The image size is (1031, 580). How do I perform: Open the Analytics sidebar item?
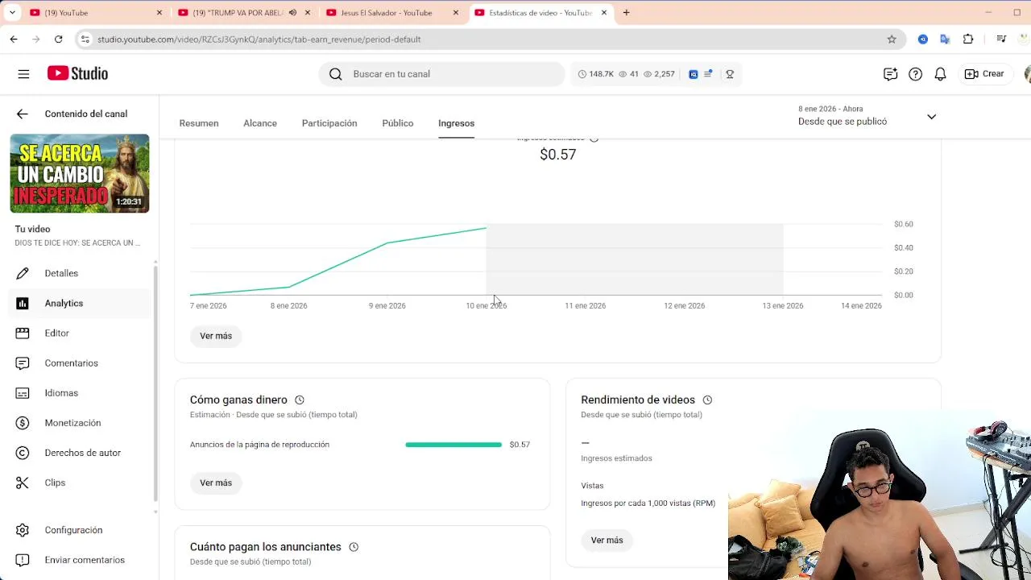pyautogui.click(x=79, y=303)
